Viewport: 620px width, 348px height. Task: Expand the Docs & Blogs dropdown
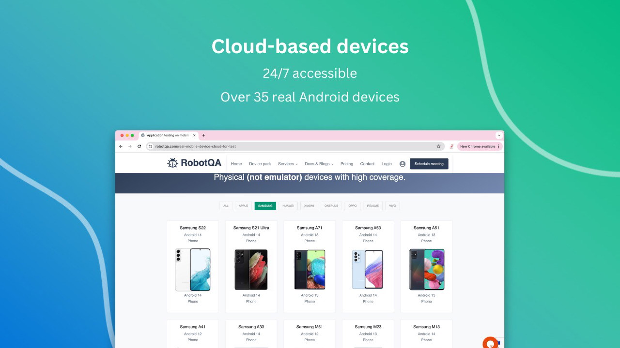[x=319, y=164]
